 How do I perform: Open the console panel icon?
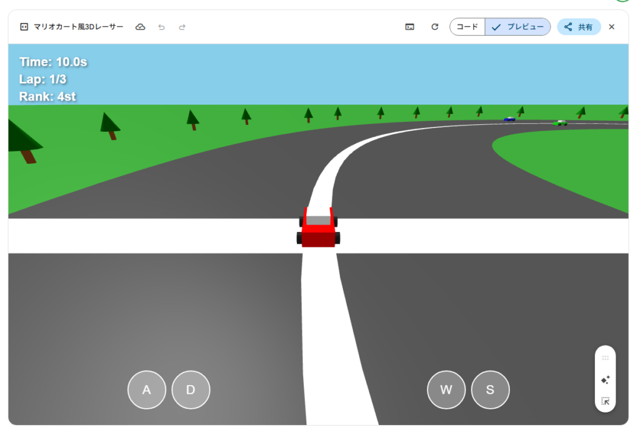click(x=409, y=27)
